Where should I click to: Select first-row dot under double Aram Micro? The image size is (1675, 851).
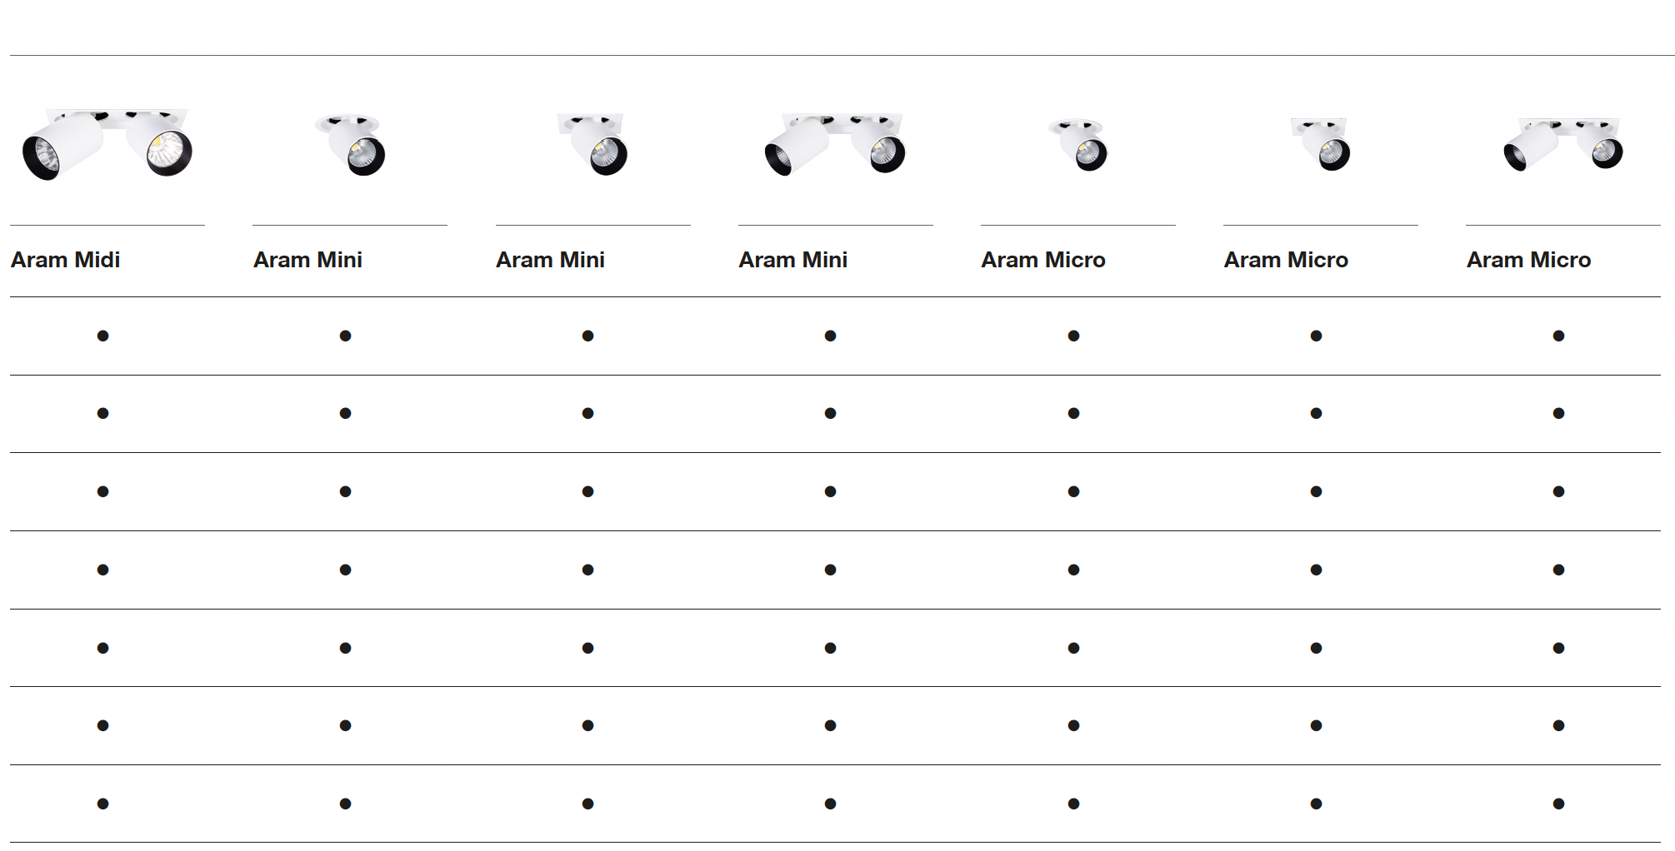pos(1558,336)
